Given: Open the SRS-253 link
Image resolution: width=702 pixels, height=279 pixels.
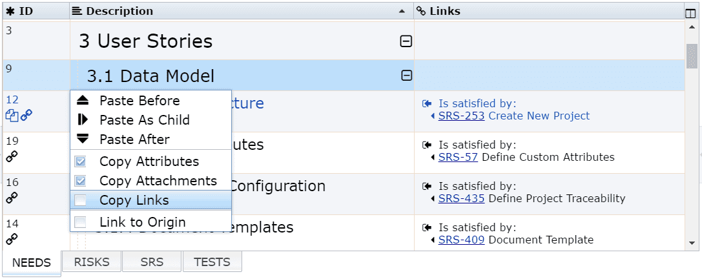Looking at the screenshot, I should [462, 116].
